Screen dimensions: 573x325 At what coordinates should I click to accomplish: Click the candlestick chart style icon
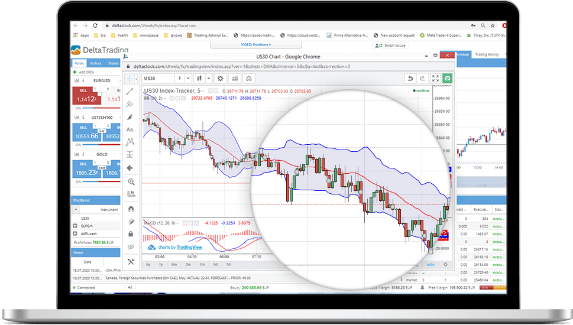coord(199,78)
